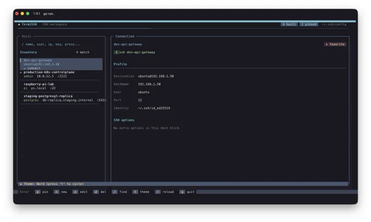The width and height of the screenshot is (371, 222).
Task: Click the / find key hint
Action: tap(119, 192)
